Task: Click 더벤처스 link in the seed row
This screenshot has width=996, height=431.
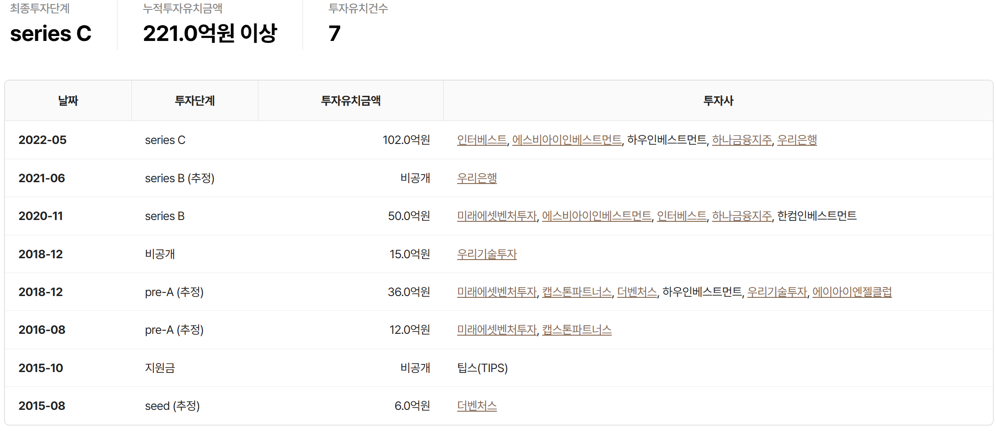Action: (x=477, y=406)
